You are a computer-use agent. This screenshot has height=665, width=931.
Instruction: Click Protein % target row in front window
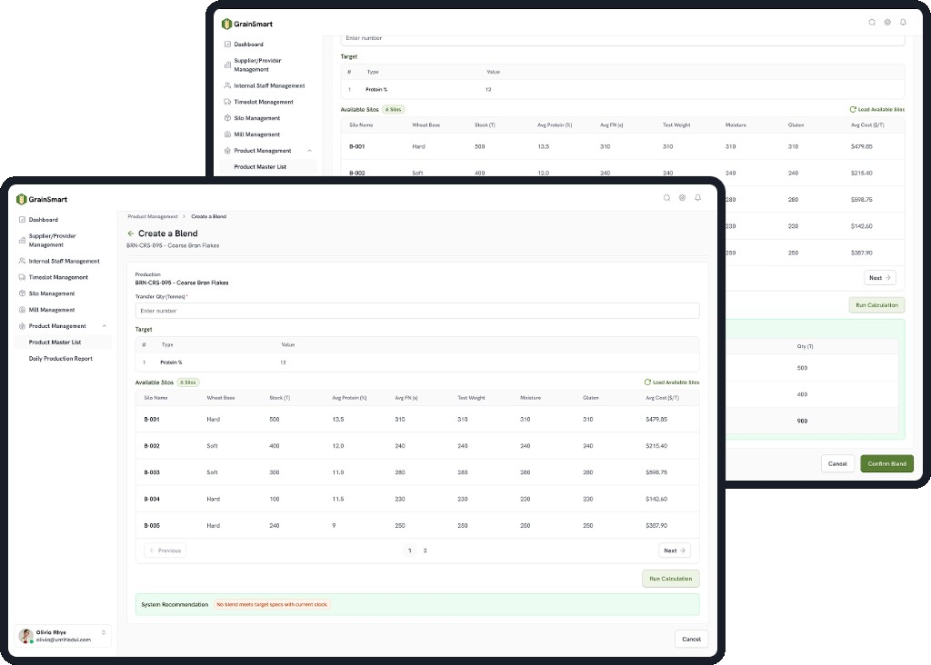(x=417, y=362)
